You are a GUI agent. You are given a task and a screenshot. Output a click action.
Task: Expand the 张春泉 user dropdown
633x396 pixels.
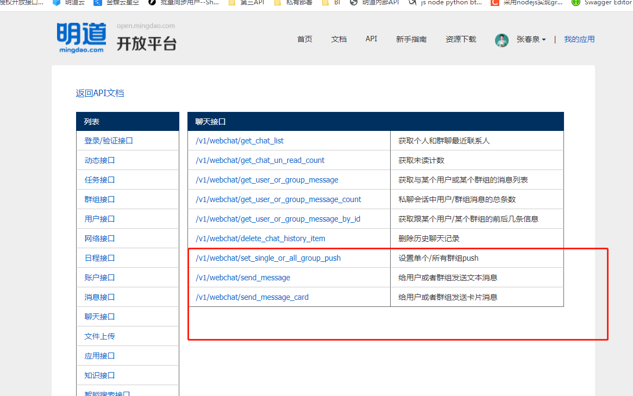pyautogui.click(x=531, y=40)
